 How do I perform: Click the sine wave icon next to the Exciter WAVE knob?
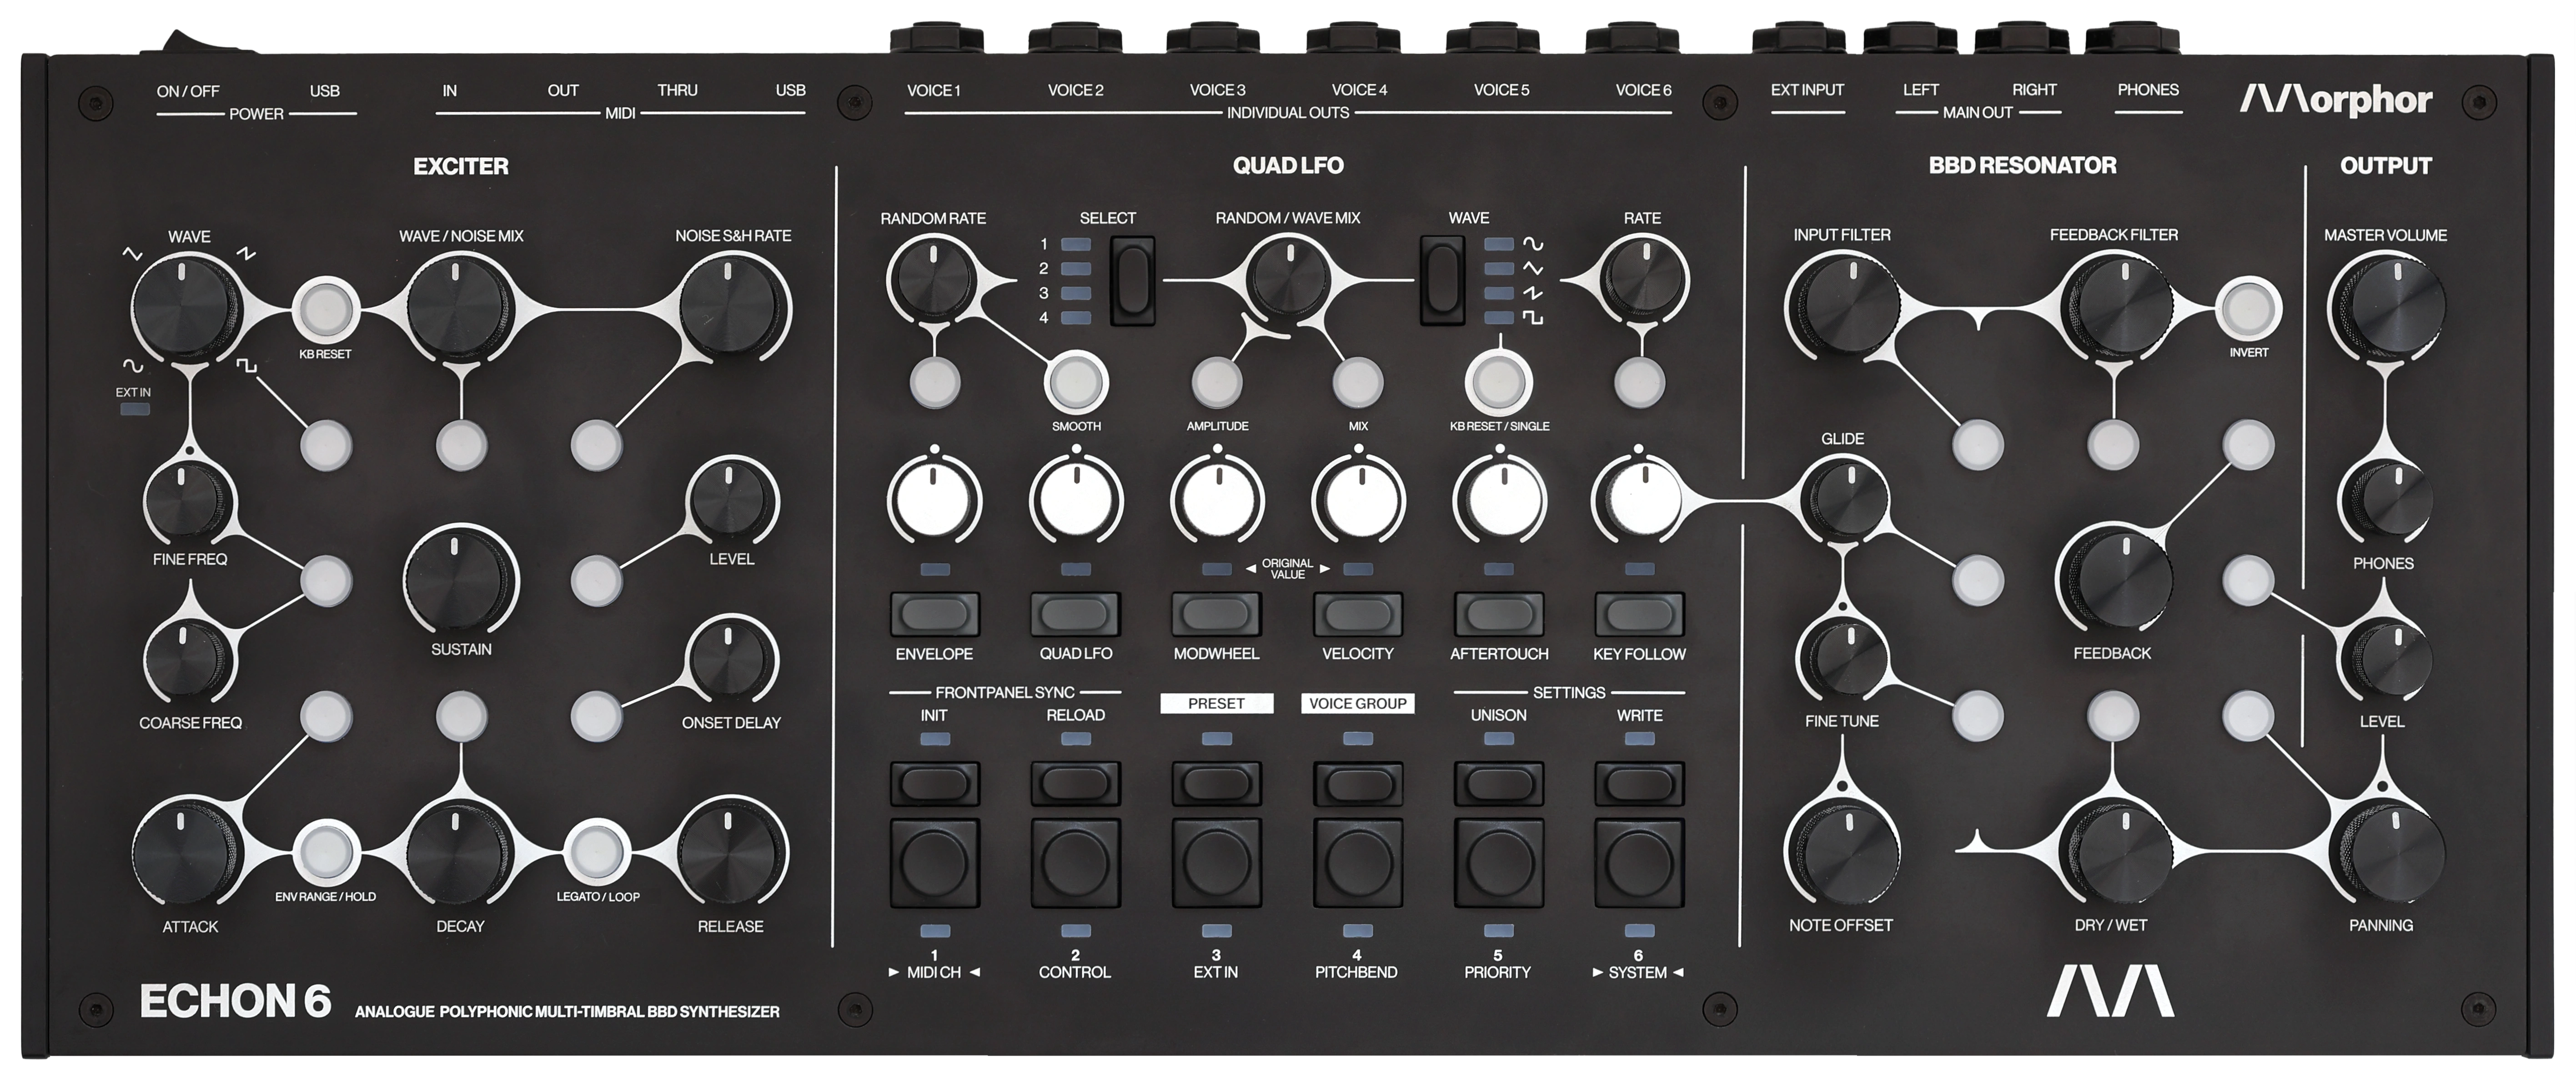click(134, 367)
